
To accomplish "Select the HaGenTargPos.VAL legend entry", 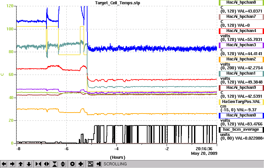I will [x=241, y=102].
